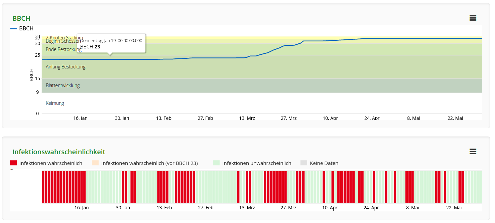Click the green 'BBCH' panel title
Image resolution: width=495 pixels, height=223 pixels.
pos(21,19)
